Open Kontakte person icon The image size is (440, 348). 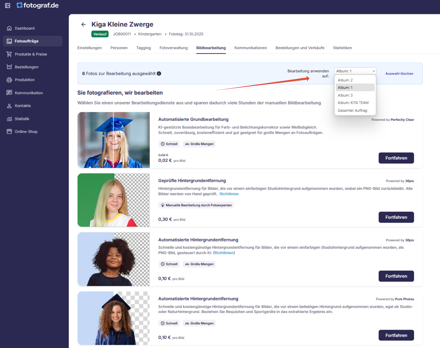[9, 106]
